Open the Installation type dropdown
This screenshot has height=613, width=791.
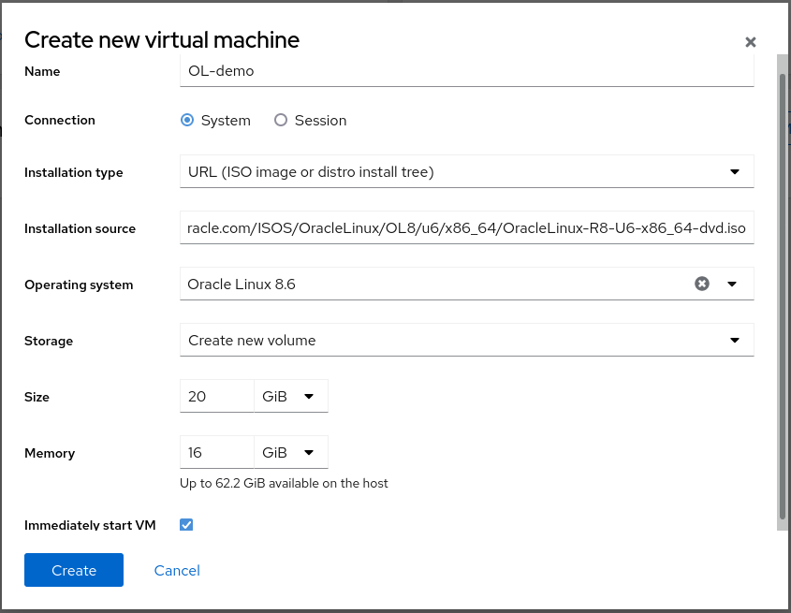[466, 171]
